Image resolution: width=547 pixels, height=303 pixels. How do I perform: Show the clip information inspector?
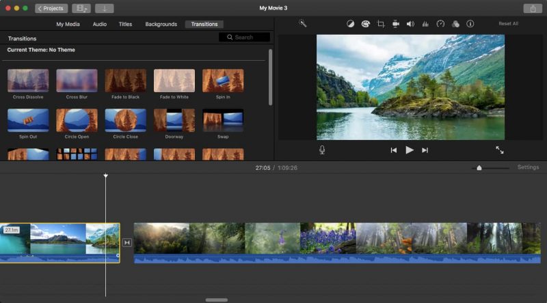[470, 24]
